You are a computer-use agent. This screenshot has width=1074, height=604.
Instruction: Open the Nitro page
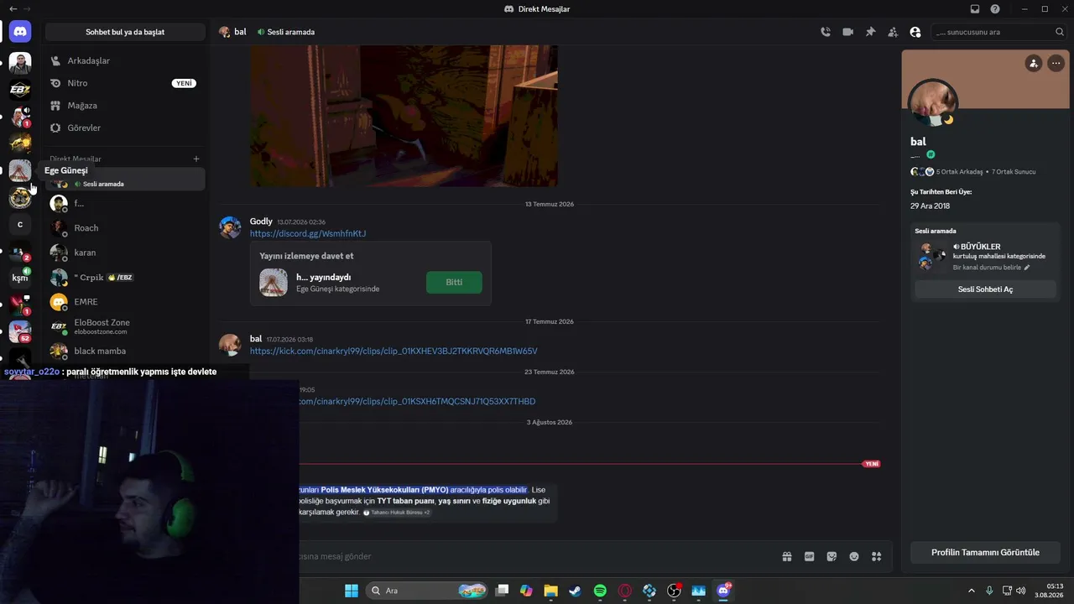[125, 83]
